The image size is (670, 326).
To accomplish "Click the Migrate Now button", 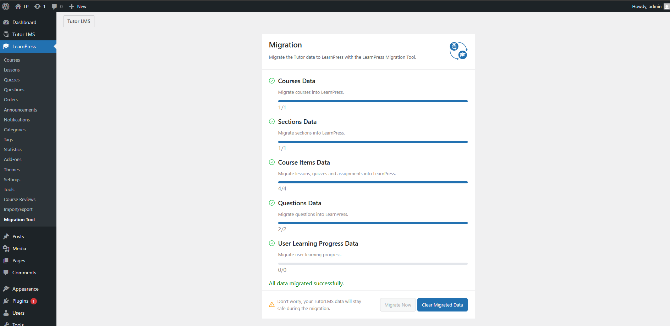I will 397,304.
